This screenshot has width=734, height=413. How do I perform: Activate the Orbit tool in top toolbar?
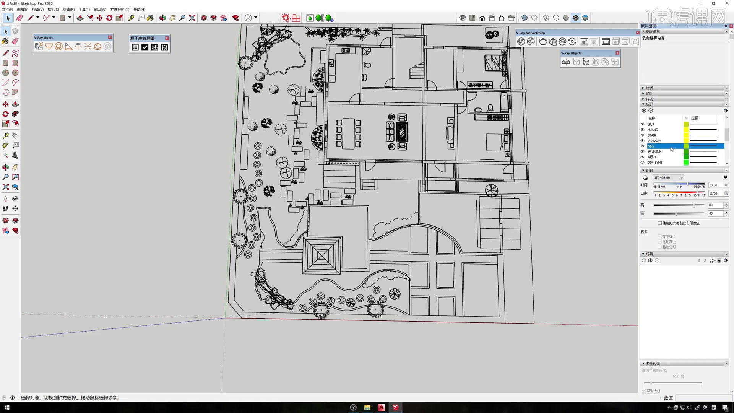(x=162, y=18)
